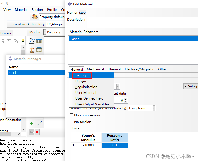Click model tree scrollbar down arrow
The height and width of the screenshot is (161, 198).
[23, 129]
